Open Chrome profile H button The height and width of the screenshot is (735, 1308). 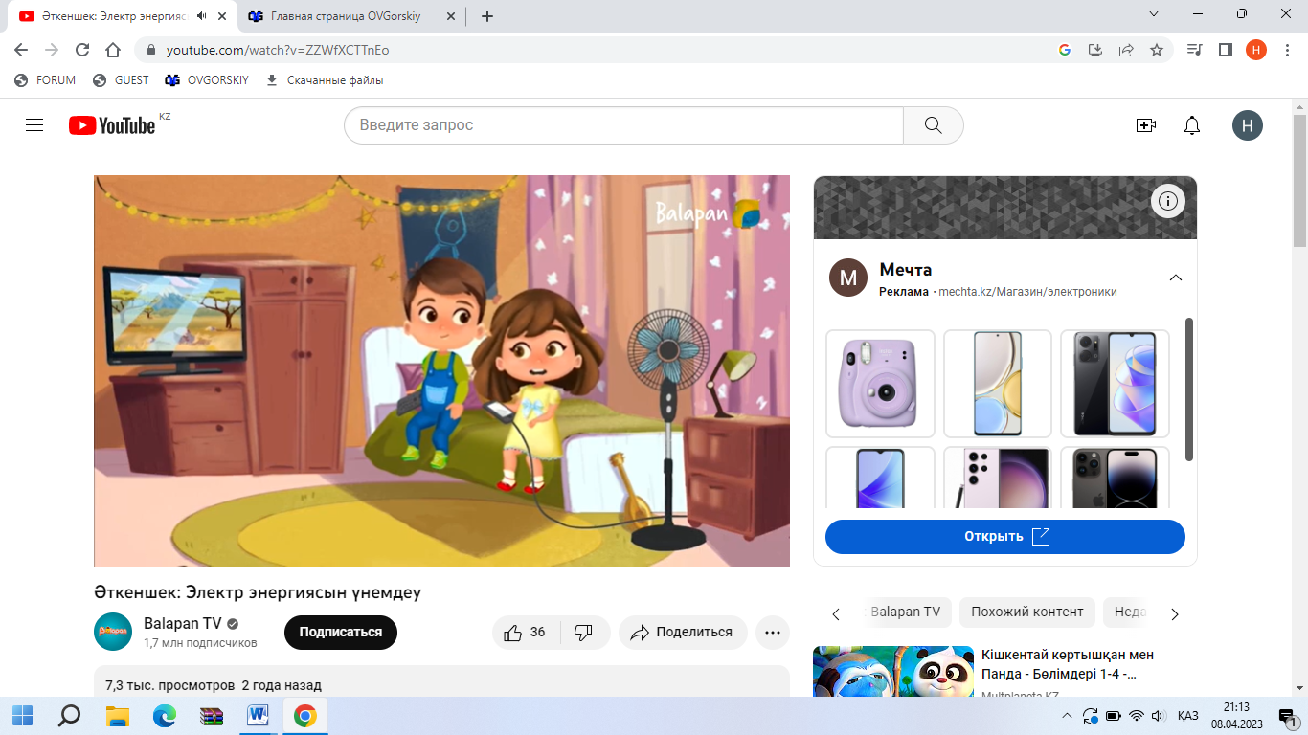(1256, 50)
